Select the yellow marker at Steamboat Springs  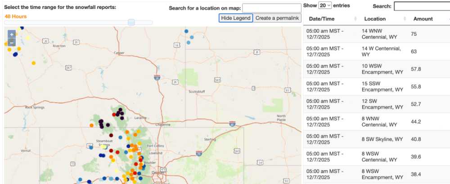104,146
